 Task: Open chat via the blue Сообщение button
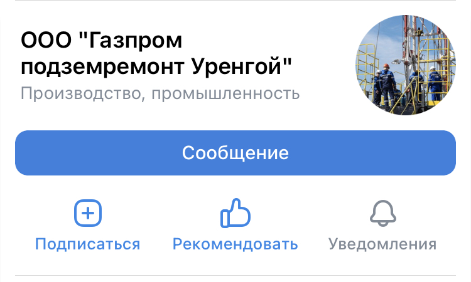tap(235, 153)
